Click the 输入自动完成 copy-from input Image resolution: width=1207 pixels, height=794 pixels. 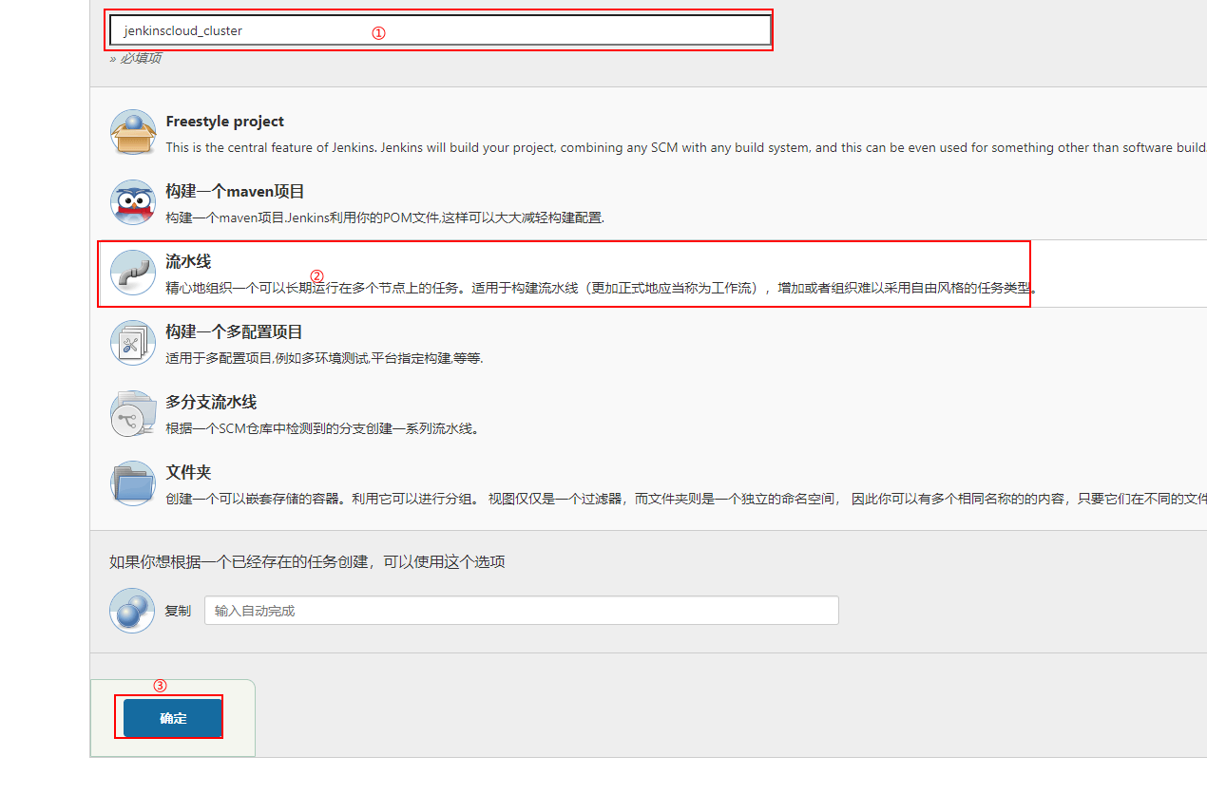(x=522, y=611)
